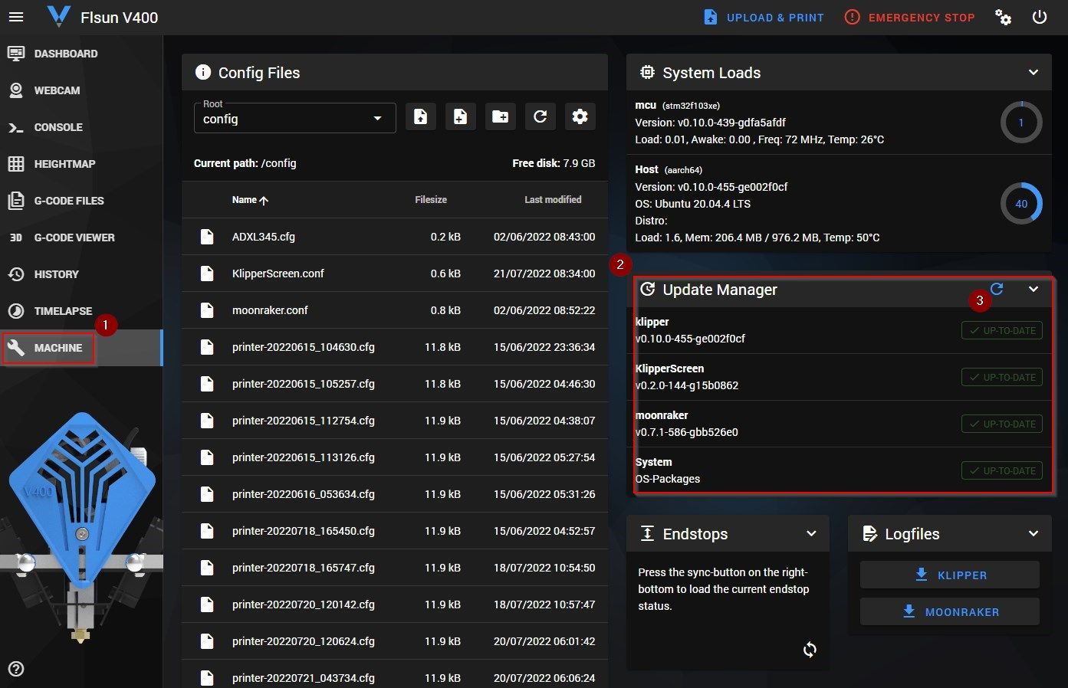
Task: Click KlipperScreen UP-TO-DATE status button
Action: pyautogui.click(x=1002, y=377)
